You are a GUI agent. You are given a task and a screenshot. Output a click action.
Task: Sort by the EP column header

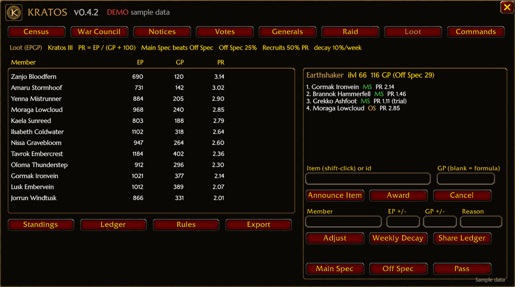[x=140, y=63]
